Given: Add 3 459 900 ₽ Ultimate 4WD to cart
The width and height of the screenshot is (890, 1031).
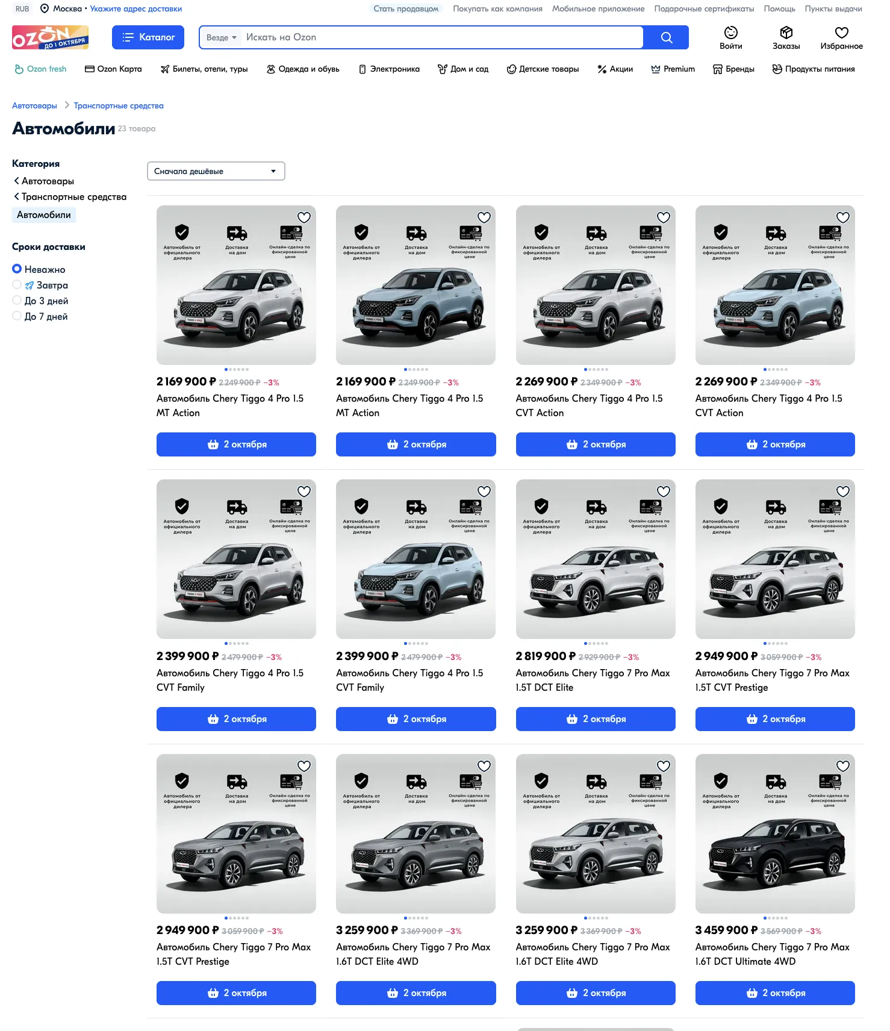Looking at the screenshot, I should tap(775, 993).
